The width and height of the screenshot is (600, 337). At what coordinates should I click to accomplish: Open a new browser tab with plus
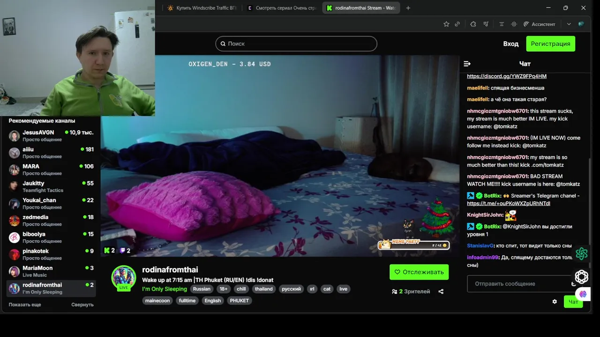(408, 8)
